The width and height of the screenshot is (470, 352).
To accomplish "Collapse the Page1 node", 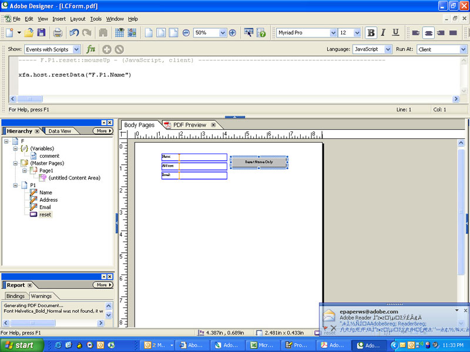I will pyautogui.click(x=24, y=171).
